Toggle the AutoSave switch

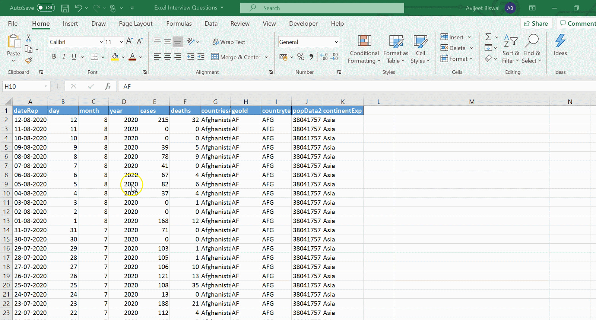click(46, 8)
